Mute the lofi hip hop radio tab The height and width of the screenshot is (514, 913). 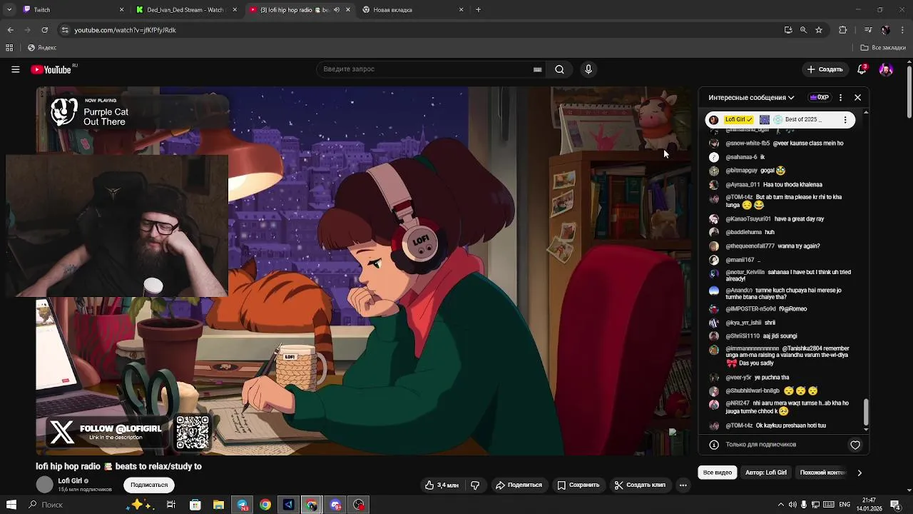[337, 10]
